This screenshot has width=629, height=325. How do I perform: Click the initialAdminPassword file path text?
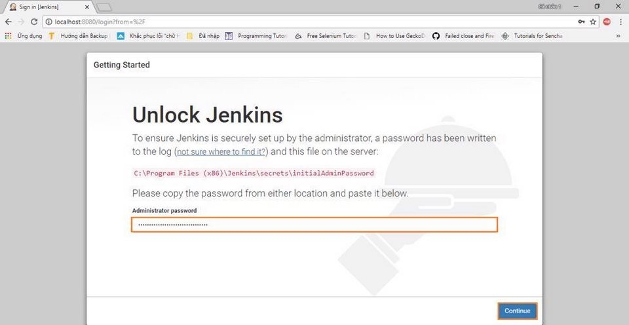(254, 174)
